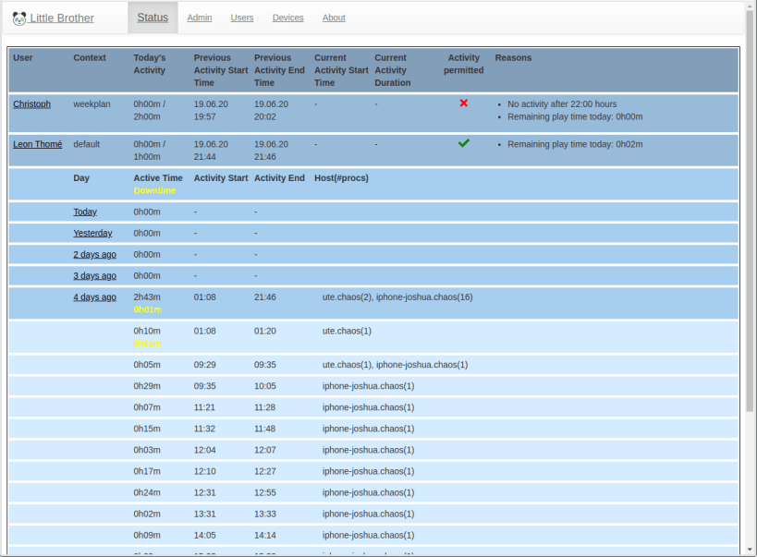
Task: Click the vertical scrollbar thumb
Action: click(x=750, y=211)
